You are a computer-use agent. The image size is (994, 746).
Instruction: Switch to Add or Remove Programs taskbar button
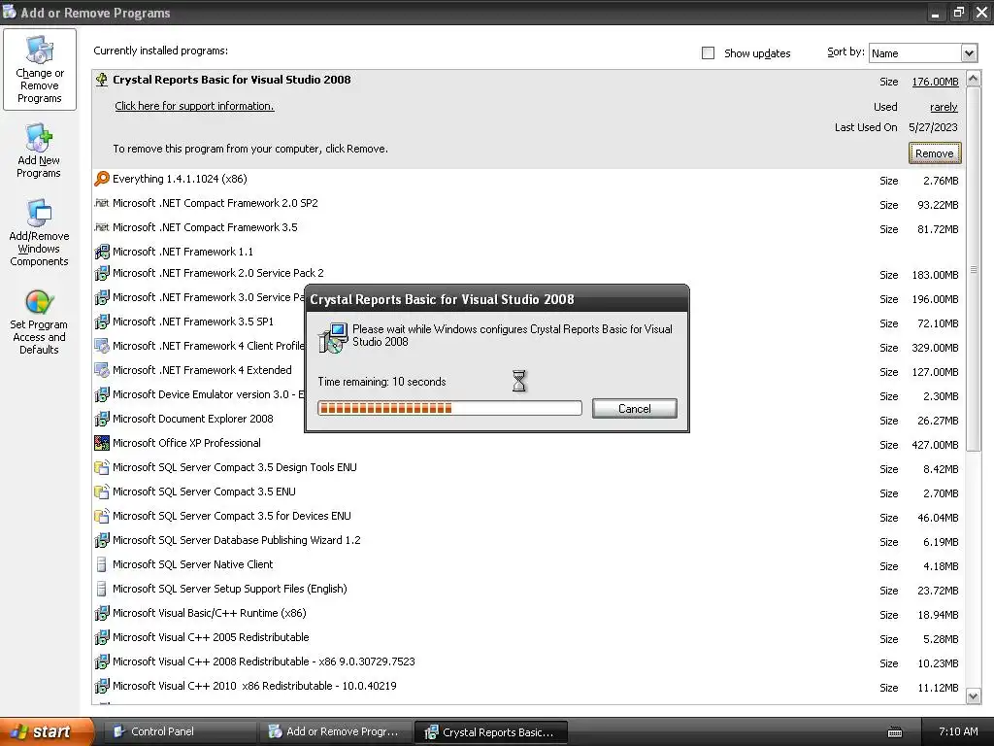click(336, 731)
